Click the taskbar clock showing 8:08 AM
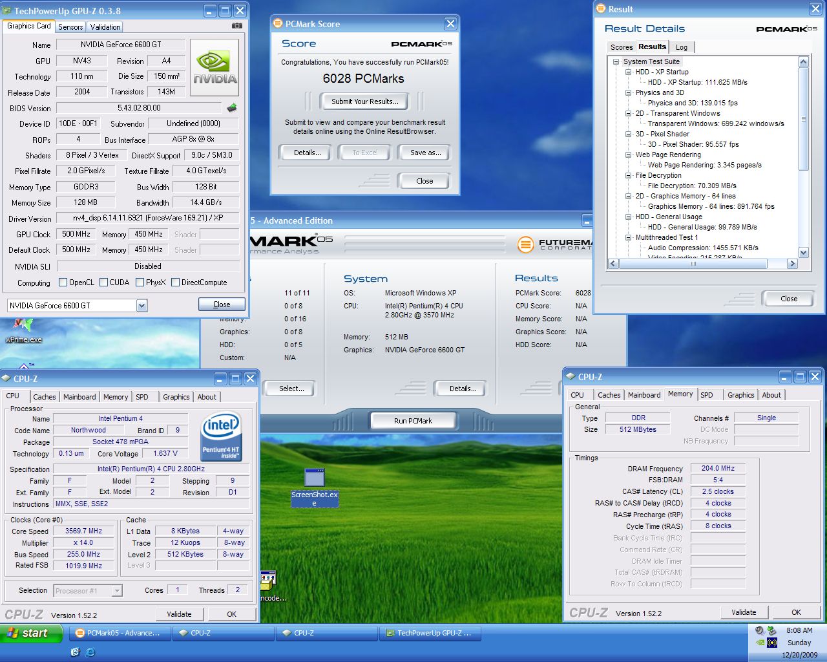This screenshot has width=827, height=662. [799, 630]
